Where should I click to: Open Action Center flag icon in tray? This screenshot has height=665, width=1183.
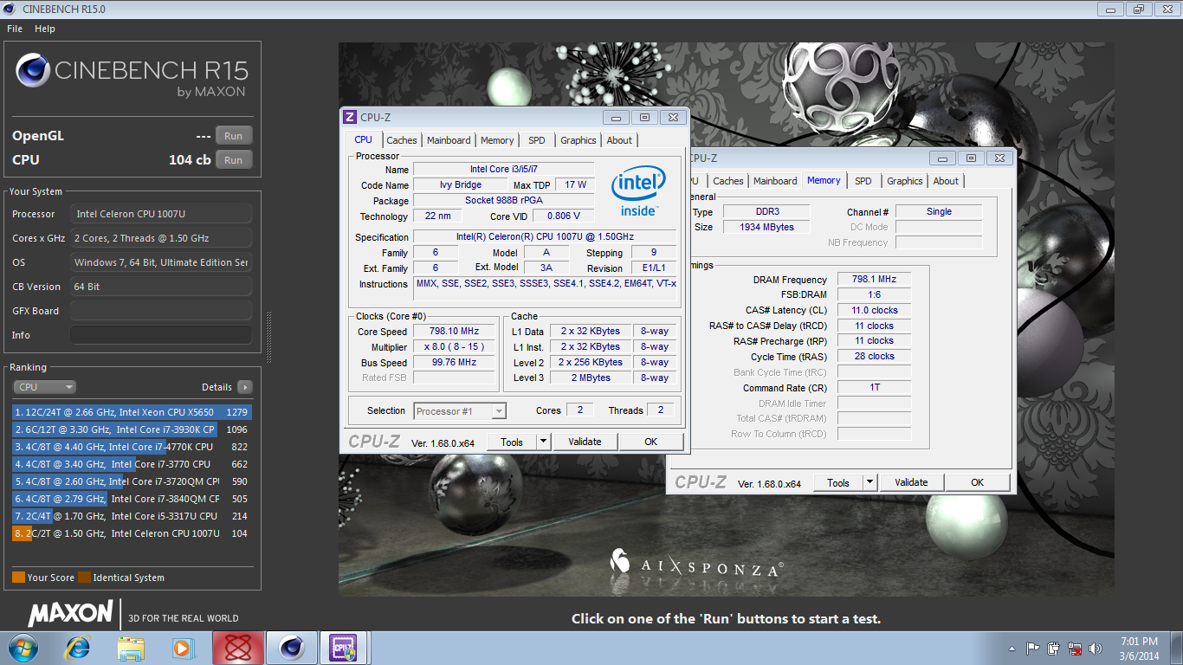coord(1032,648)
